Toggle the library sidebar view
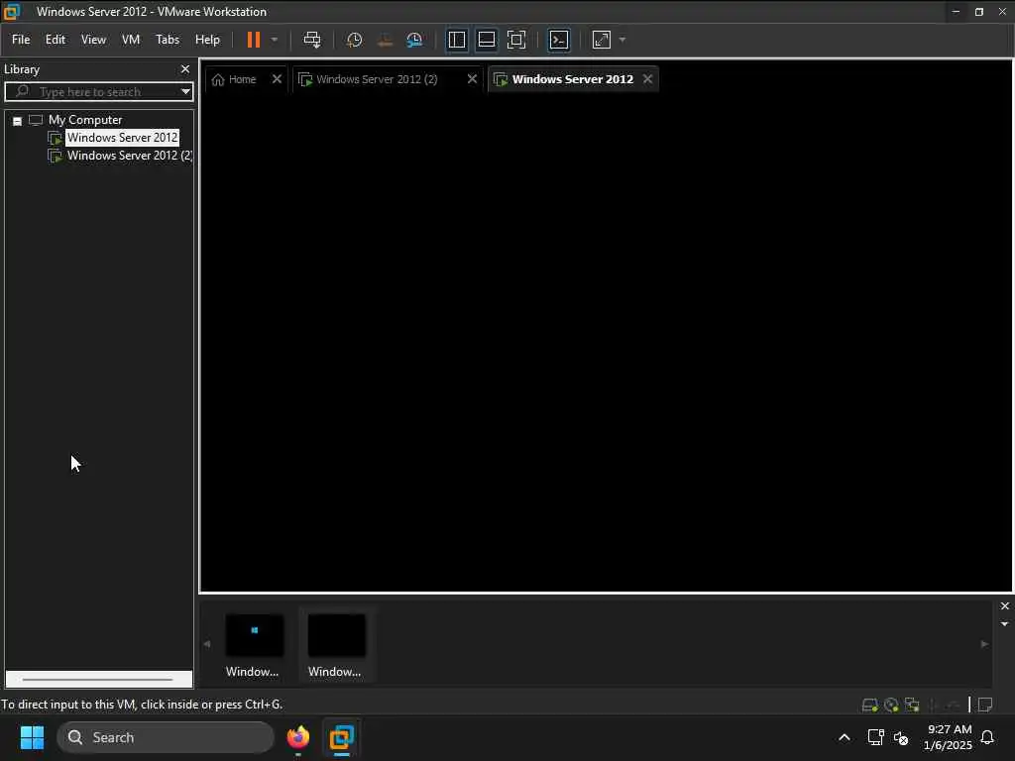Screen dimensions: 1015x761 pos(456,40)
